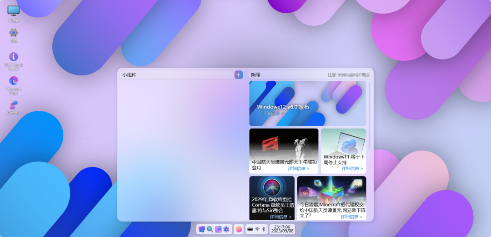This screenshot has width=491, height=237.
Task: Open 详细信息 on the Minecraft 代理权 card
Action: (x=351, y=217)
